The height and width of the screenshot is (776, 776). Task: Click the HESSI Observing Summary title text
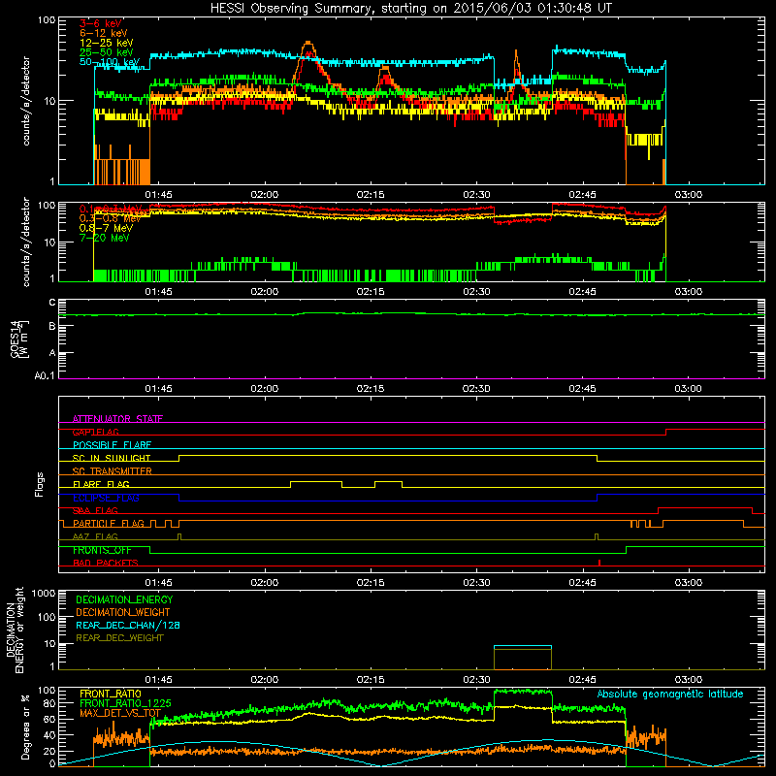[x=410, y=9]
